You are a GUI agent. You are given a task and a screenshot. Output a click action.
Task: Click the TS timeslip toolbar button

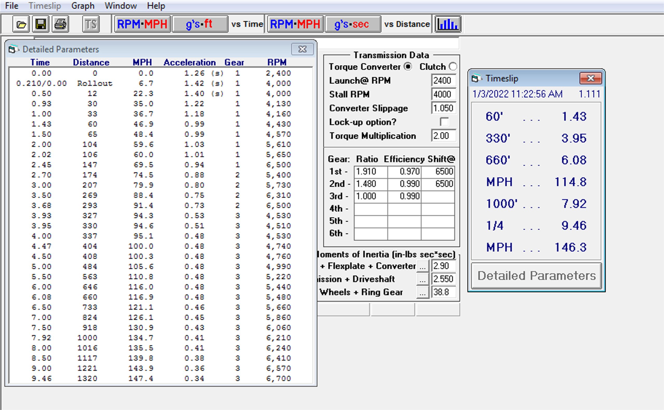point(91,24)
